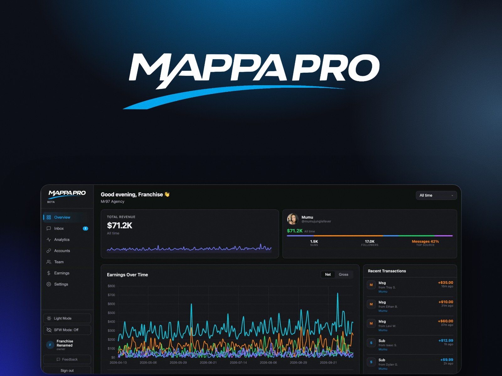Click the Feedback speech bubble icon
502x376 pixels.
58,359
